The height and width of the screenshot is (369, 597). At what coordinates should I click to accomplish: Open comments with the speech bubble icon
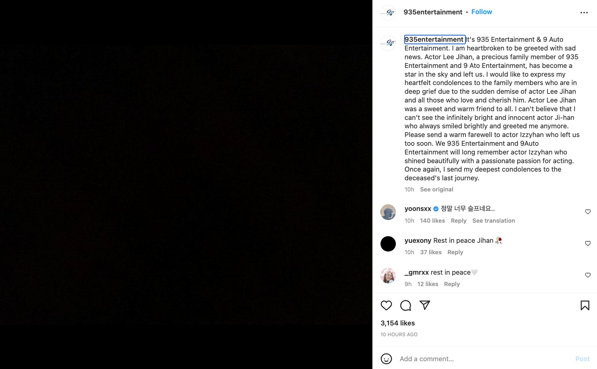click(x=405, y=305)
